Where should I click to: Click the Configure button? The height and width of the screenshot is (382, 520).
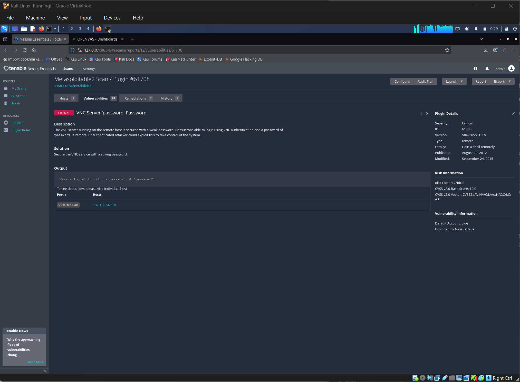(x=402, y=81)
